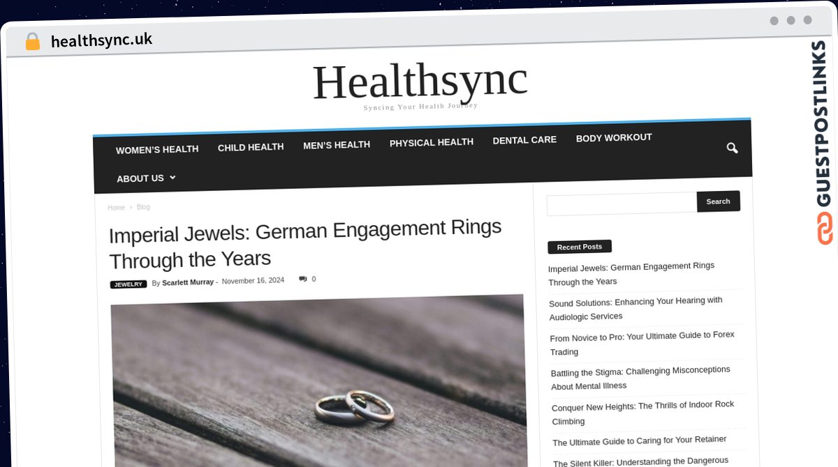Click the padlock icon in address bar
The width and height of the screenshot is (838, 467).
(32, 42)
